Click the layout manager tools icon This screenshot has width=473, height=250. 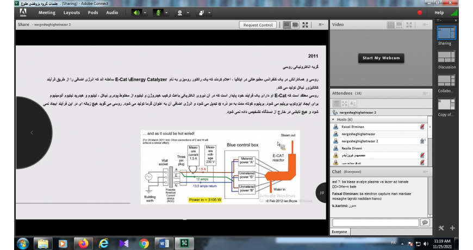[x=441, y=228]
